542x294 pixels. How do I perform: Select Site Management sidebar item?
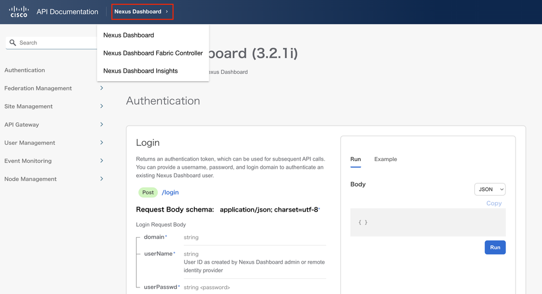pos(28,106)
